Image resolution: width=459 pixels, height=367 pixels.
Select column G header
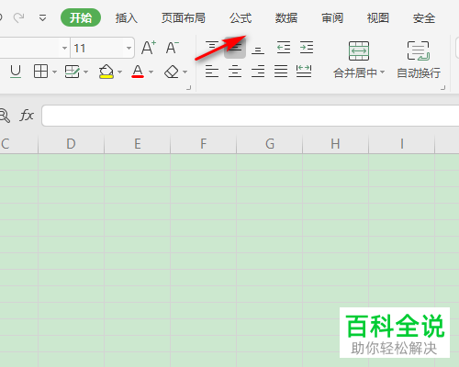(270, 144)
